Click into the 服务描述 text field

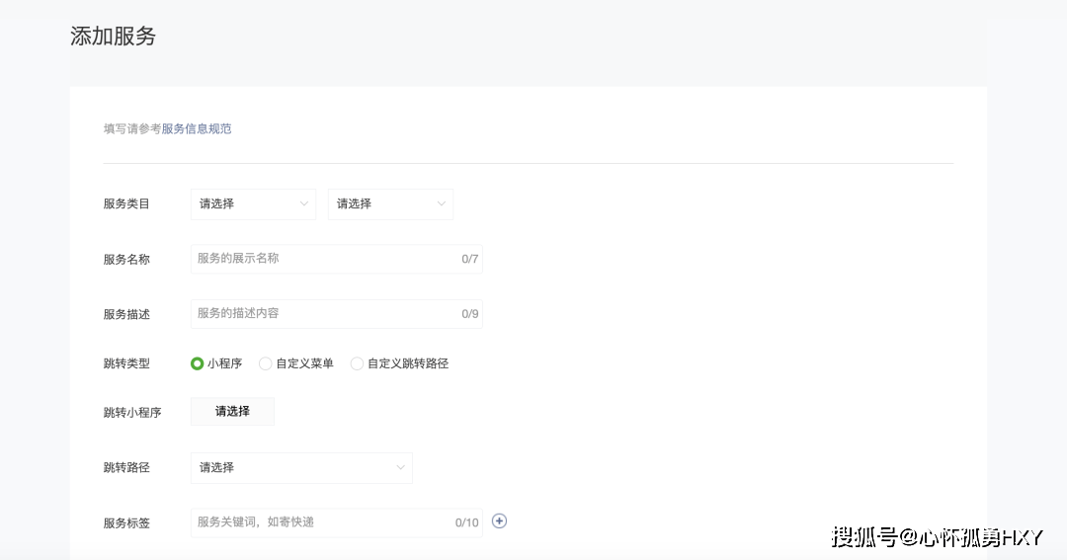pyautogui.click(x=321, y=314)
